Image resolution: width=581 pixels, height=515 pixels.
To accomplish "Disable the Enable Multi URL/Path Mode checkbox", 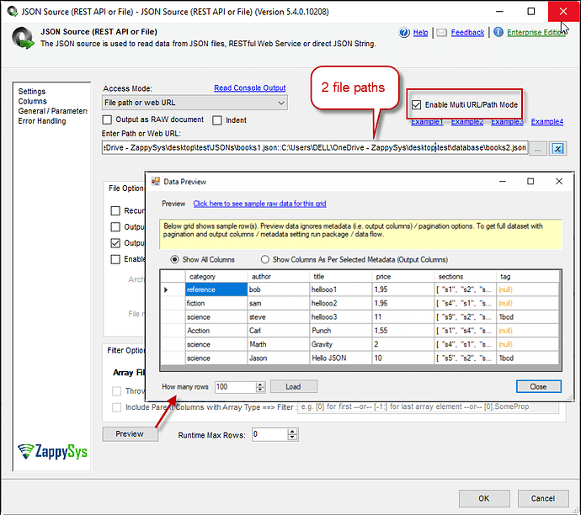I will pos(416,105).
